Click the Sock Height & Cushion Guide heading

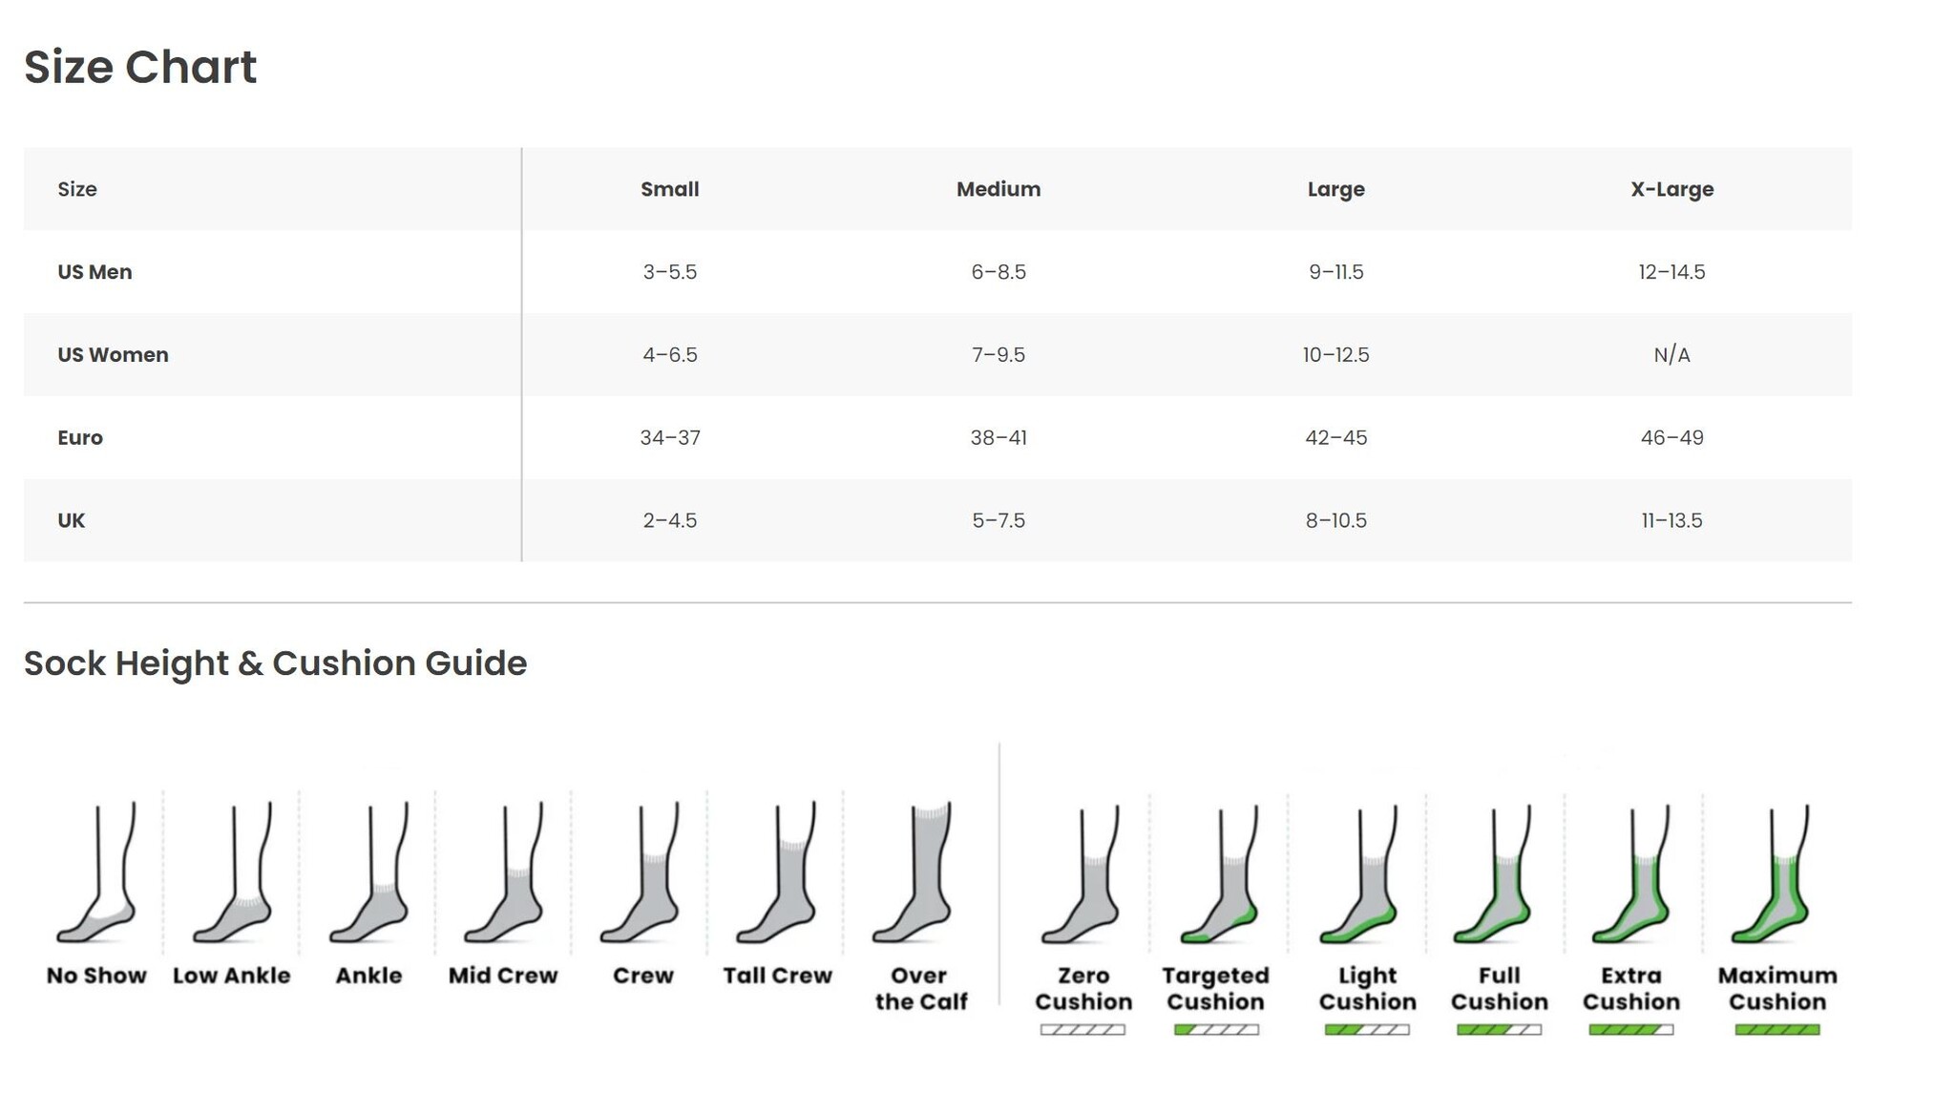pyautogui.click(x=275, y=663)
